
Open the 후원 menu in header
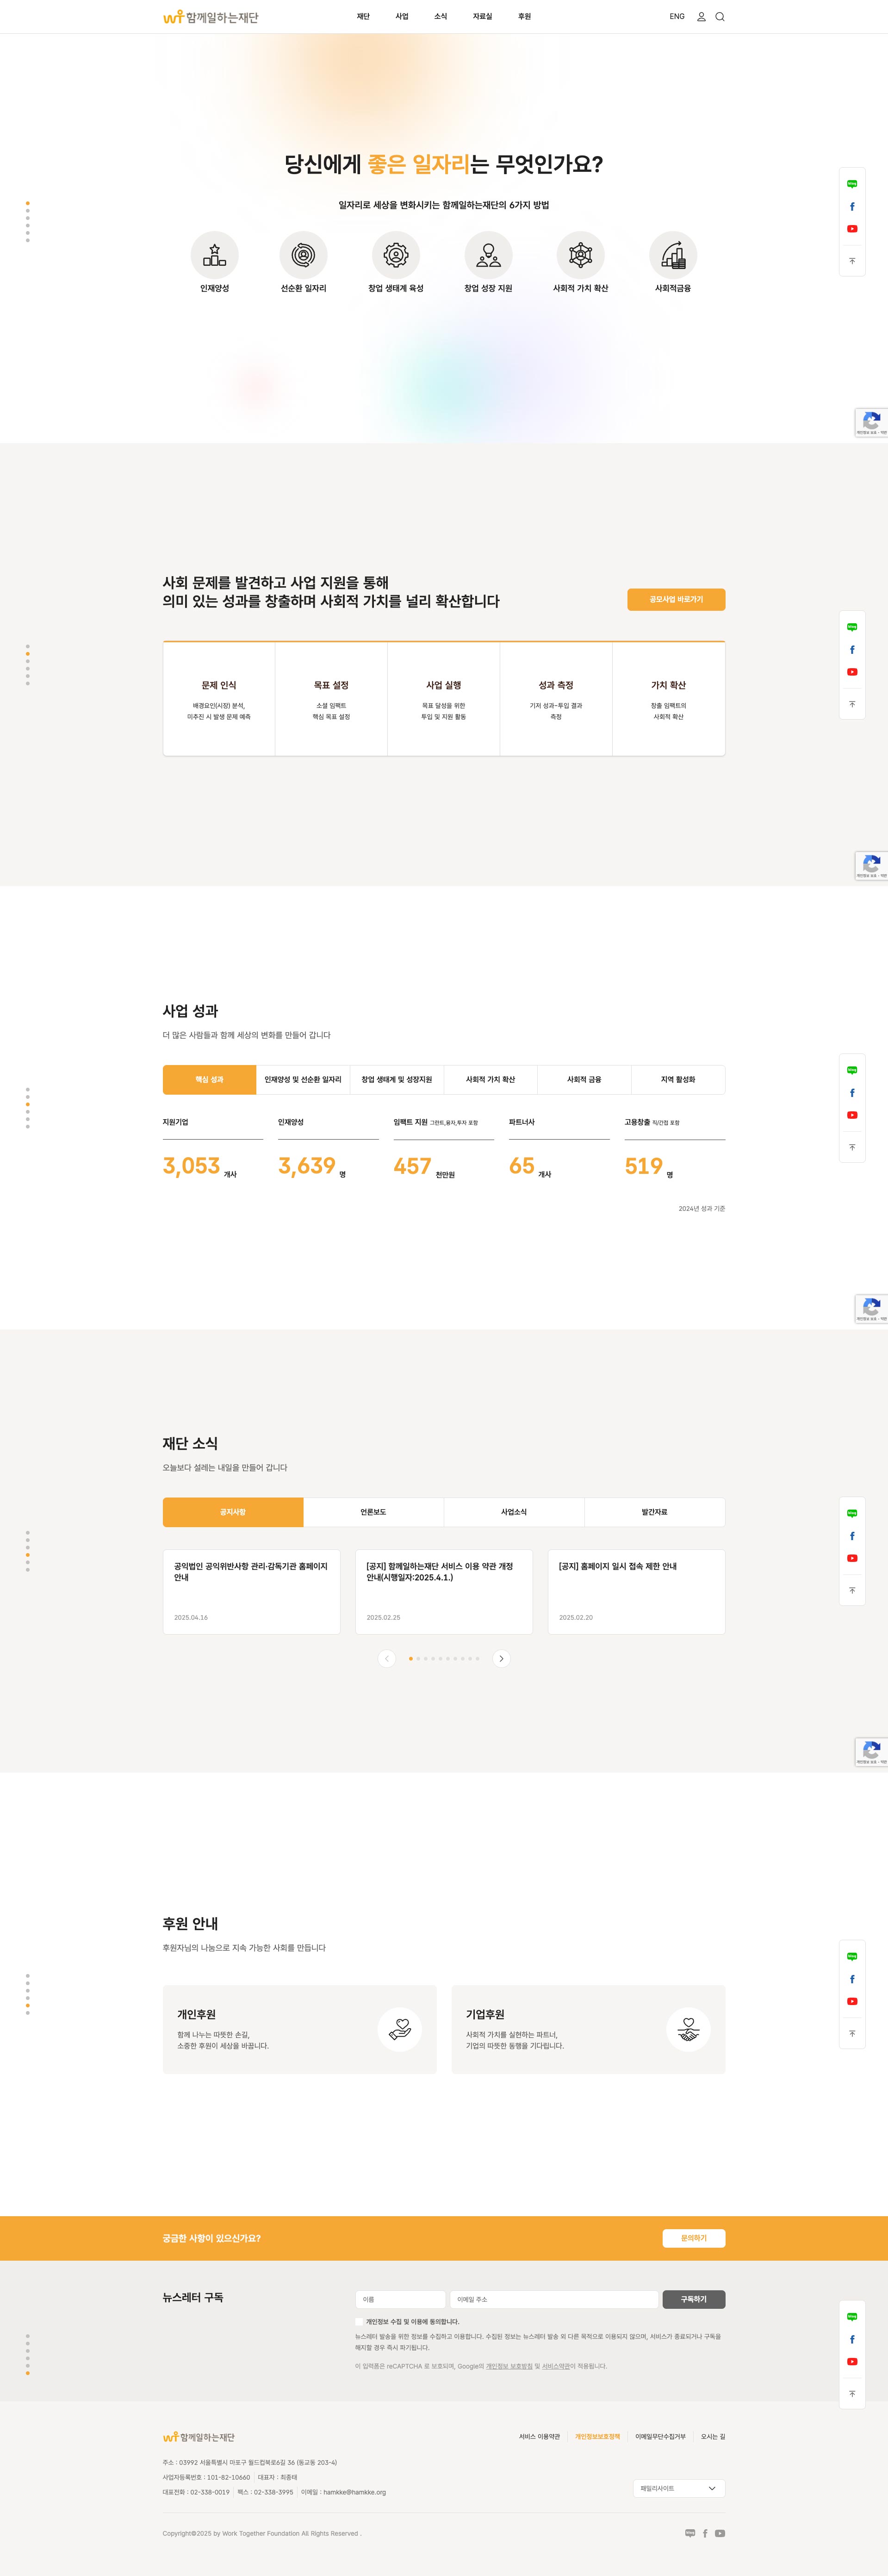(524, 17)
